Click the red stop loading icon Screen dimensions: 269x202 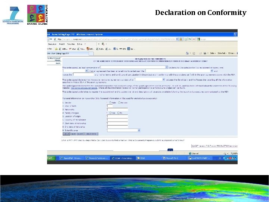(194, 39)
